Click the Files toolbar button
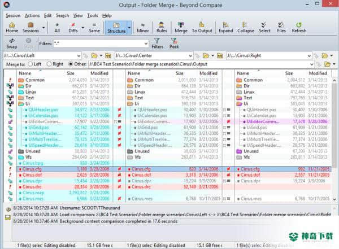 [x=281, y=28]
